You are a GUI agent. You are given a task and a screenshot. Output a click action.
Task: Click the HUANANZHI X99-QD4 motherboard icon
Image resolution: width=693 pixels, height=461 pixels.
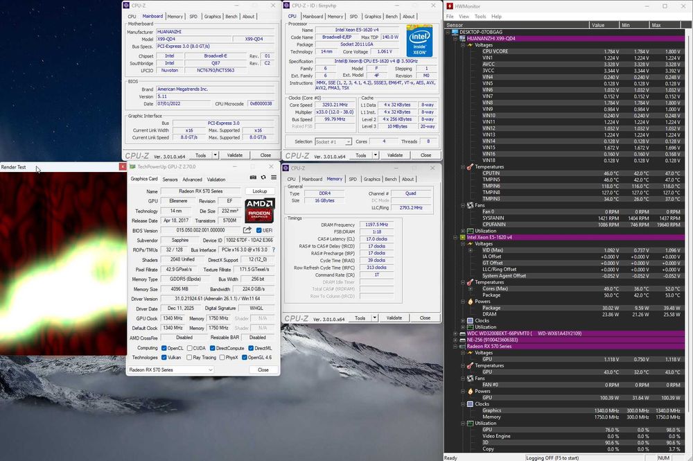click(x=462, y=38)
